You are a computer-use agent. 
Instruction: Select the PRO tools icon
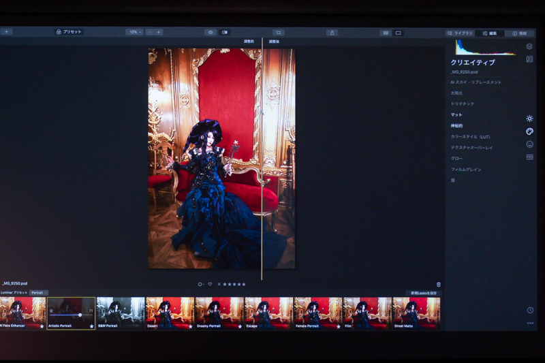tap(529, 157)
